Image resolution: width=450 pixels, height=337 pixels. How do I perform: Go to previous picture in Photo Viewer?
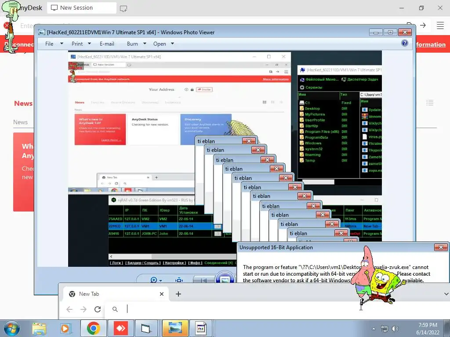tap(203, 280)
